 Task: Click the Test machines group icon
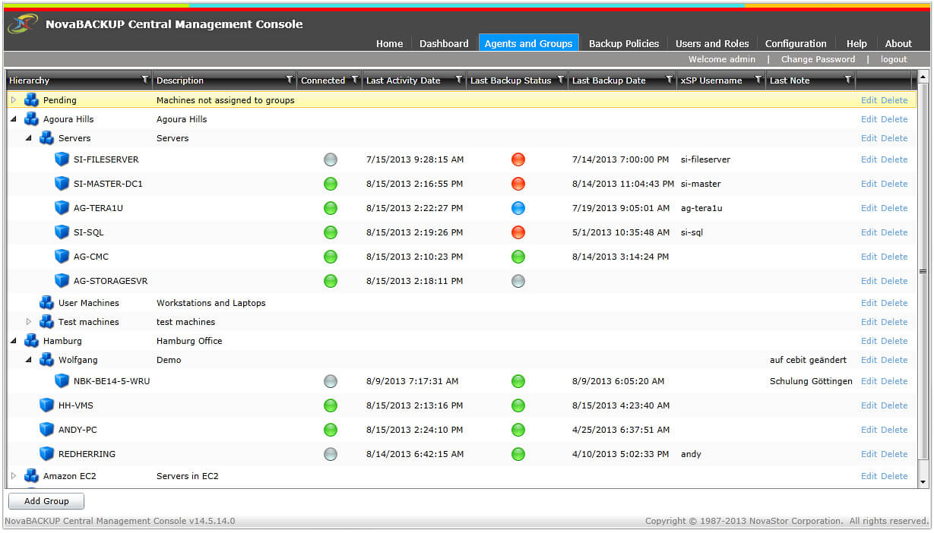pyautogui.click(x=46, y=321)
